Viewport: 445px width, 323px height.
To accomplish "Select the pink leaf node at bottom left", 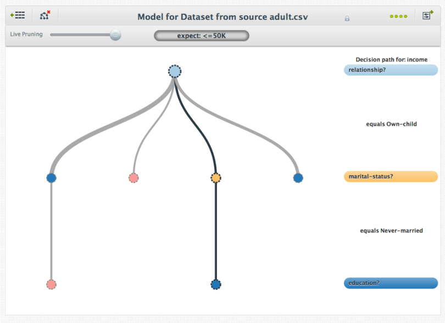I will (x=51, y=284).
